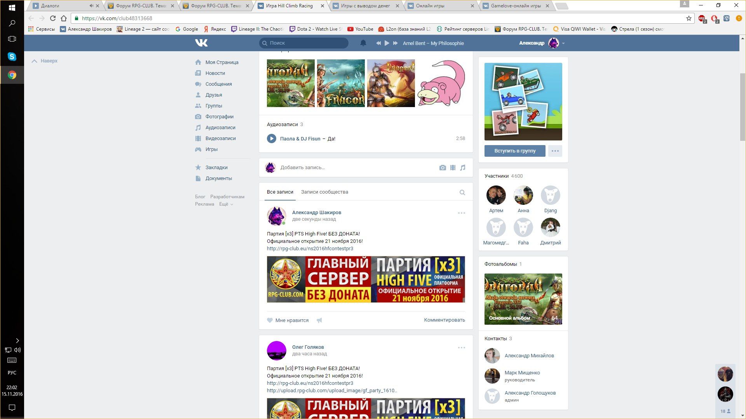Screen dimensions: 746x419
Task: Click the Документы file icon
Action: coord(198,178)
